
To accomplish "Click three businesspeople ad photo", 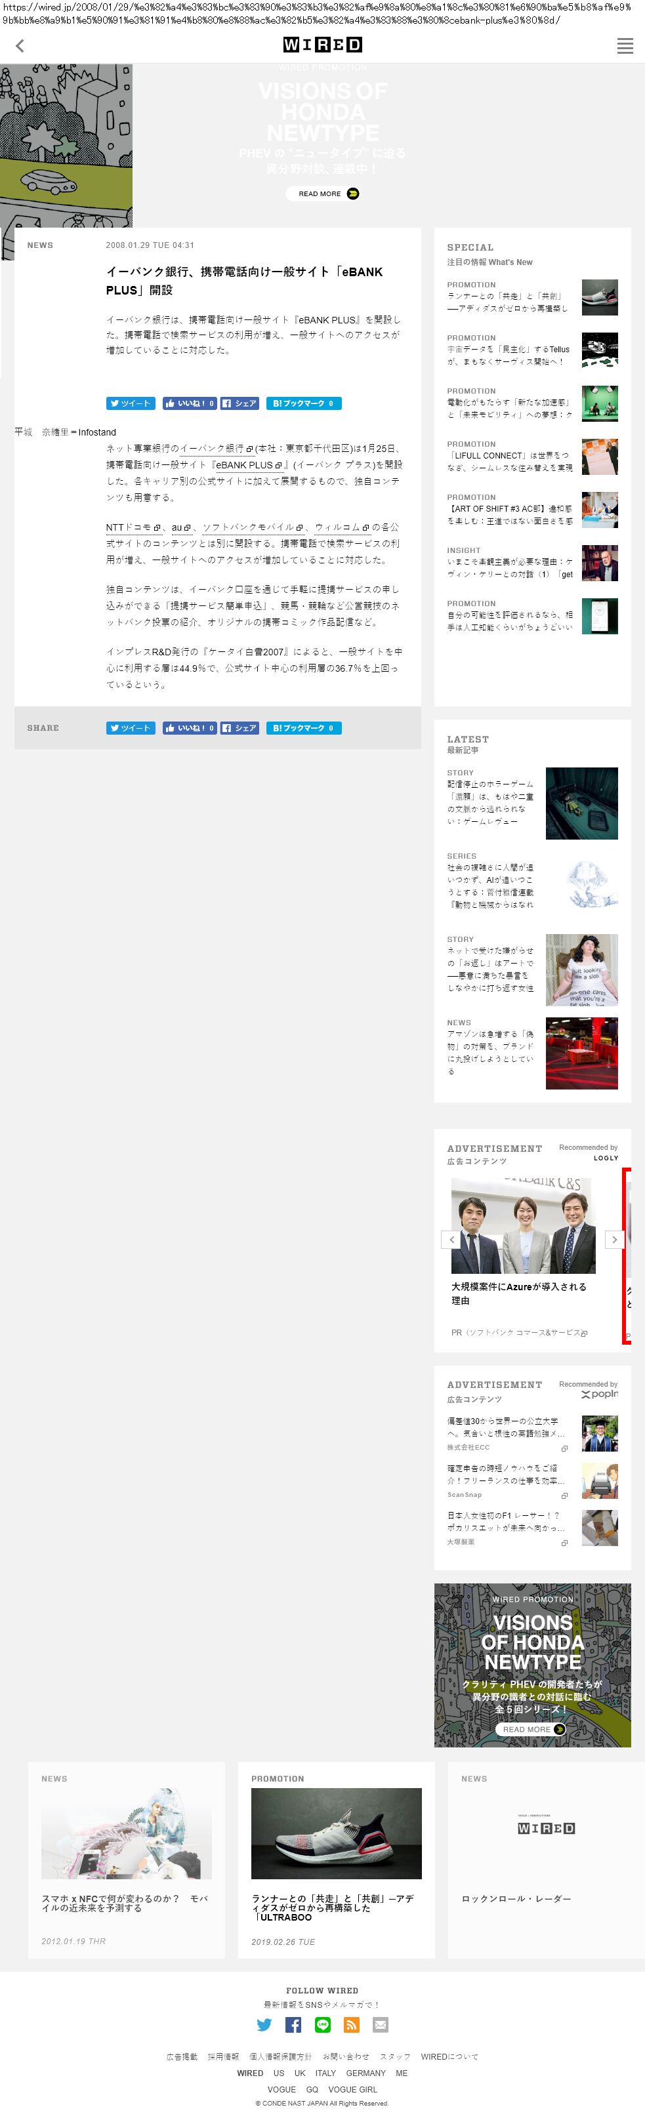I will tap(523, 1225).
